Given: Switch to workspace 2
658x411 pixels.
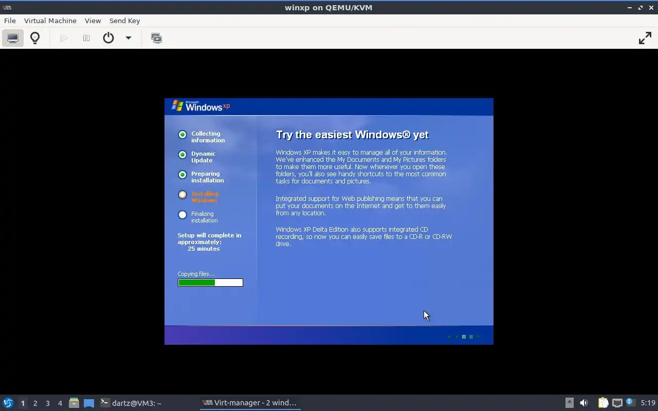Looking at the screenshot, I should (35, 403).
